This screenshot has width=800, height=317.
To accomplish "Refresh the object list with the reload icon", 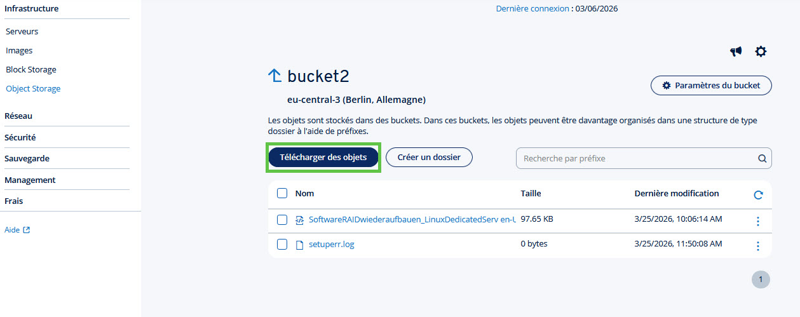I will pyautogui.click(x=758, y=195).
